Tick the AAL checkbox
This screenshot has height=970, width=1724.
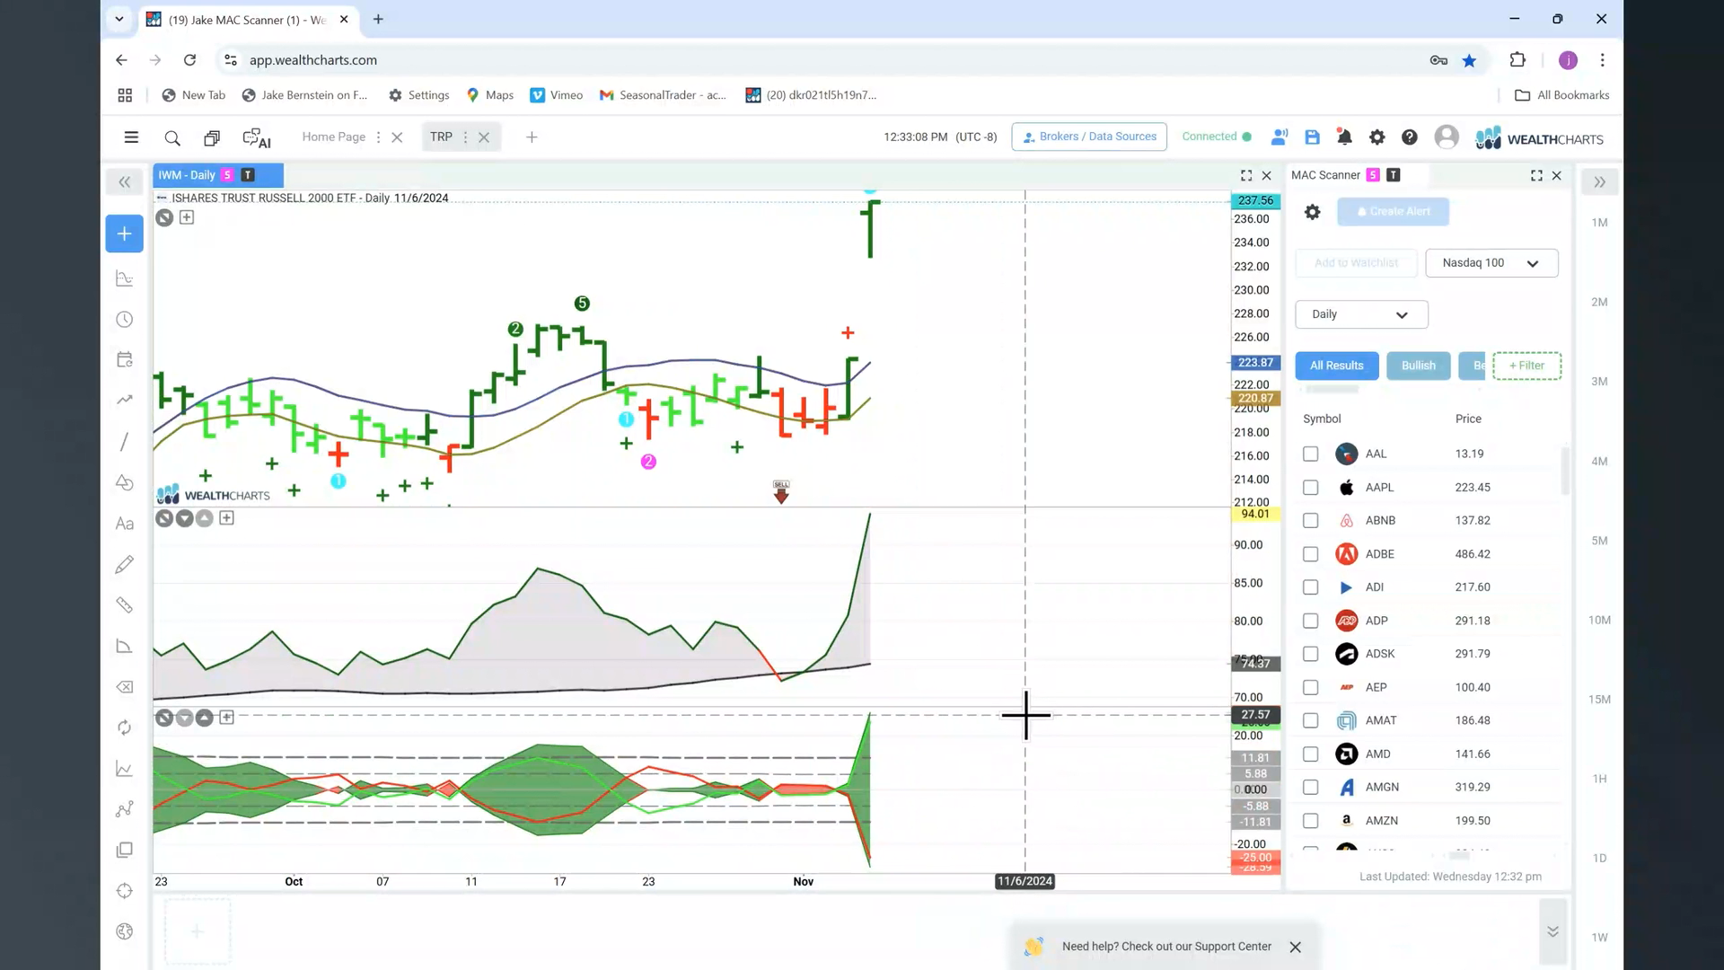(1310, 454)
